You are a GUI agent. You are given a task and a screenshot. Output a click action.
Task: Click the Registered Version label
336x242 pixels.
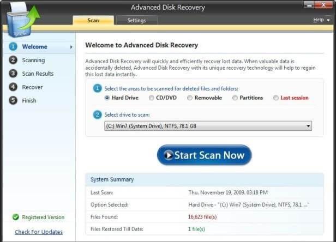[43, 217]
